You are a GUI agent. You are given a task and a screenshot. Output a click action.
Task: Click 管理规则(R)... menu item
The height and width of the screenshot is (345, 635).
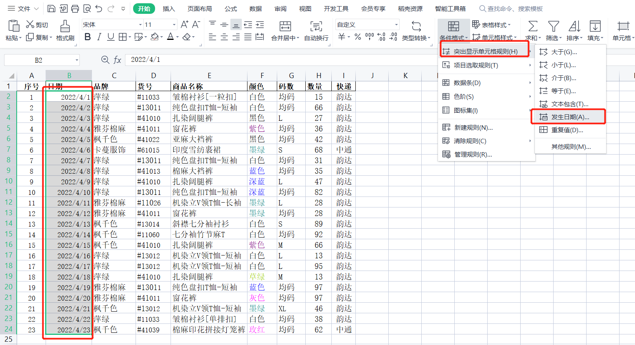tap(486, 154)
